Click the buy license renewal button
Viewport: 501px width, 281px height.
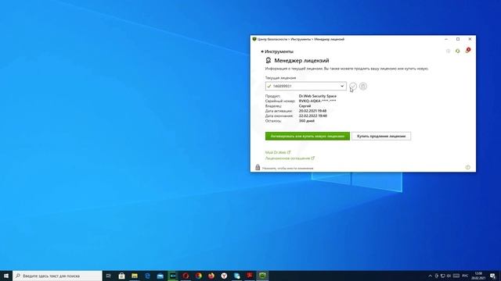click(x=381, y=136)
